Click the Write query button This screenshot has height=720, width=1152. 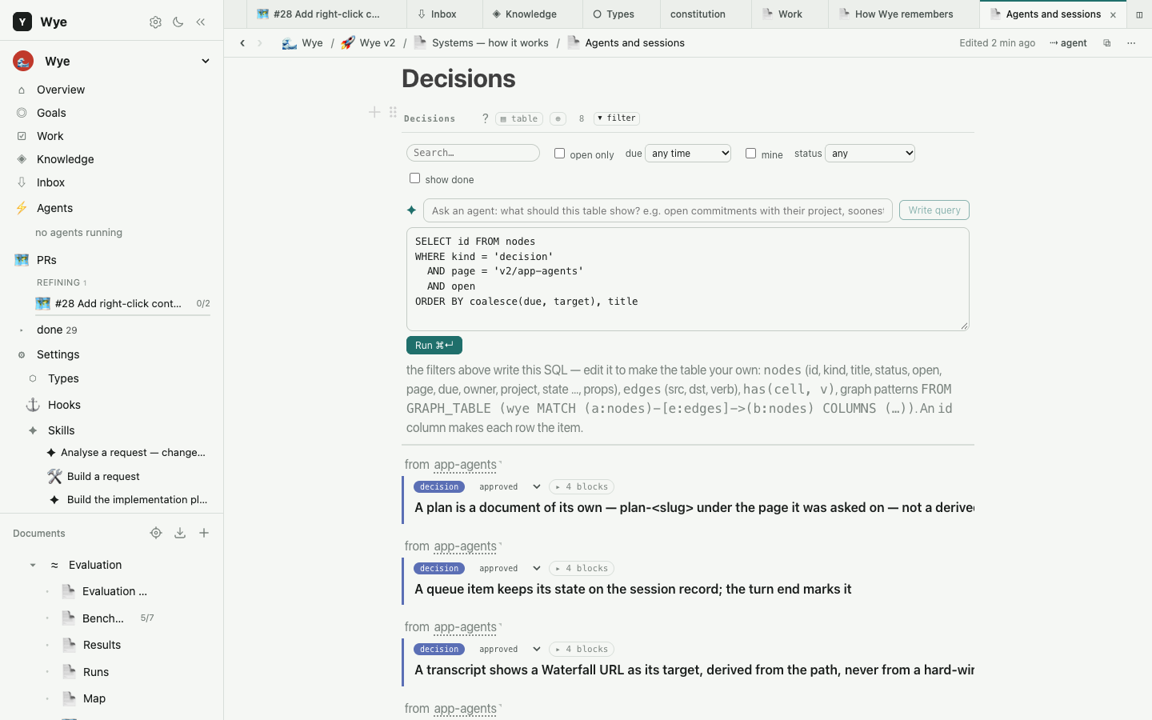934,210
